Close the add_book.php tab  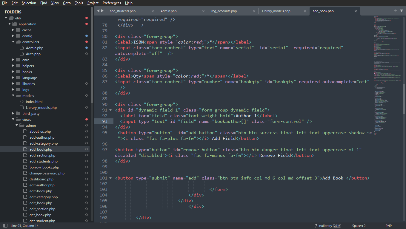pyautogui.click(x=356, y=11)
